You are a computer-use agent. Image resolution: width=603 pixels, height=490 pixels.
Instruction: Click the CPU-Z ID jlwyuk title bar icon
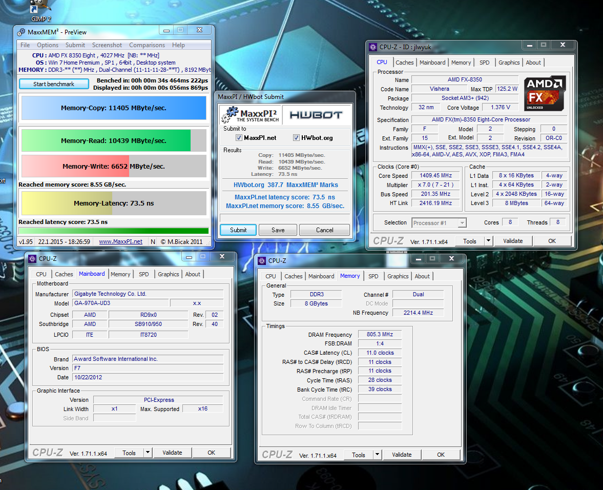click(373, 47)
